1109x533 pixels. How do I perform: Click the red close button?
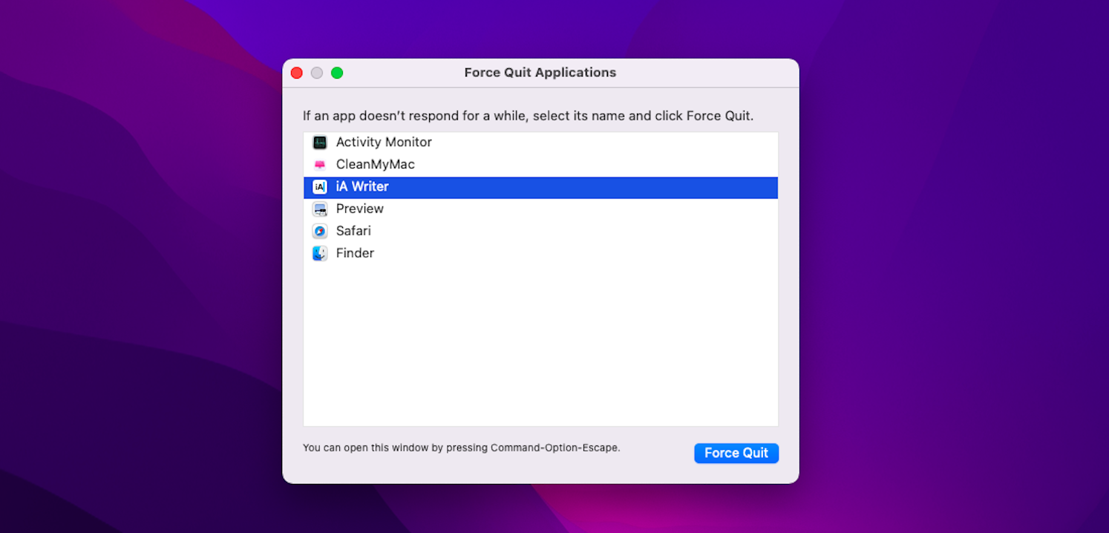tap(296, 73)
